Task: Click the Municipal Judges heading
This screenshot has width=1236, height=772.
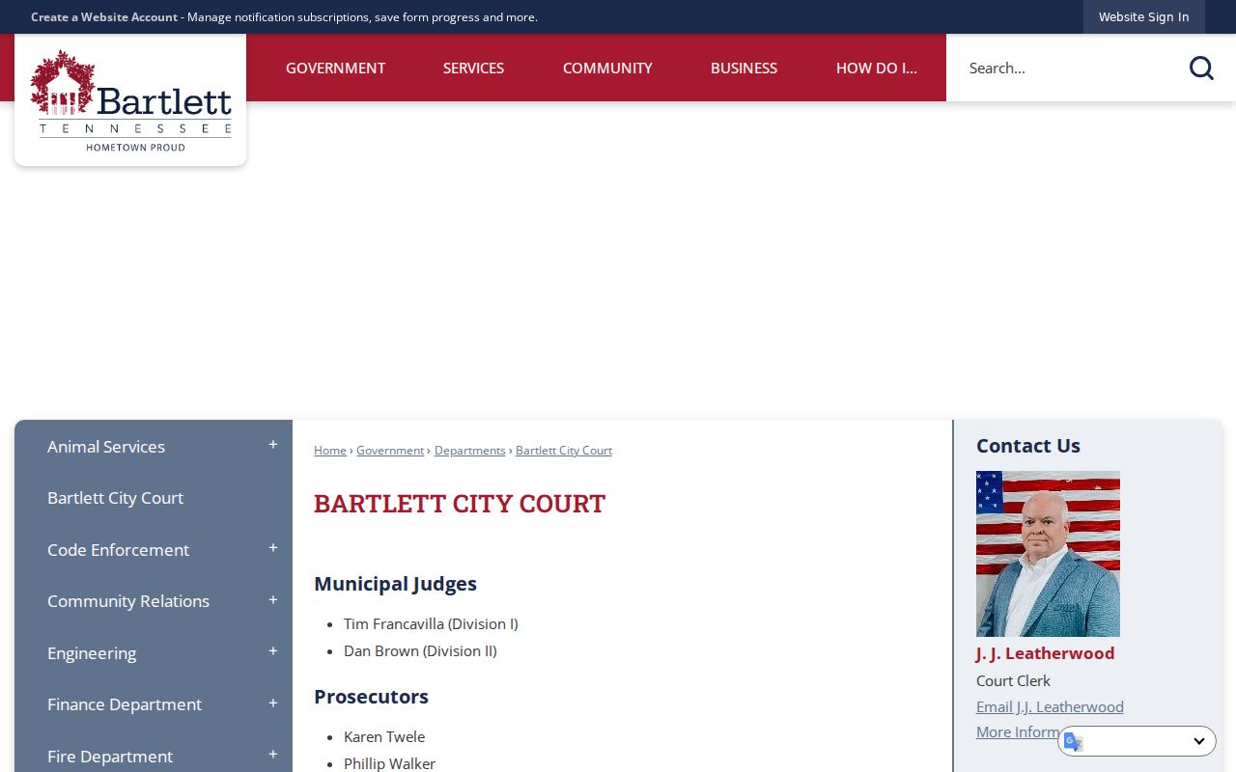Action: [395, 584]
